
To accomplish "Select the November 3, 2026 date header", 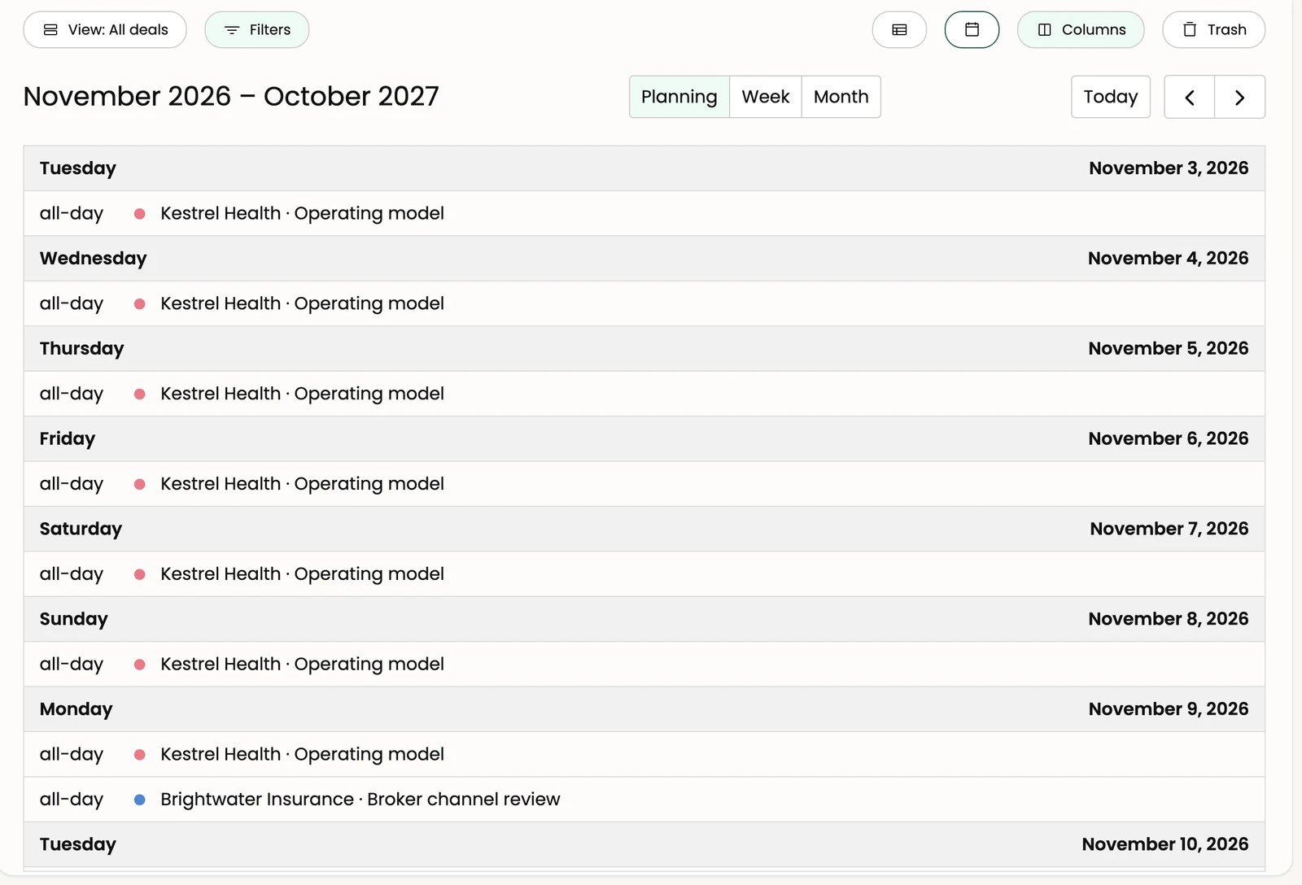I will (x=1169, y=168).
